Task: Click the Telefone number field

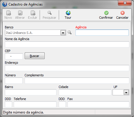Action: point(35,104)
